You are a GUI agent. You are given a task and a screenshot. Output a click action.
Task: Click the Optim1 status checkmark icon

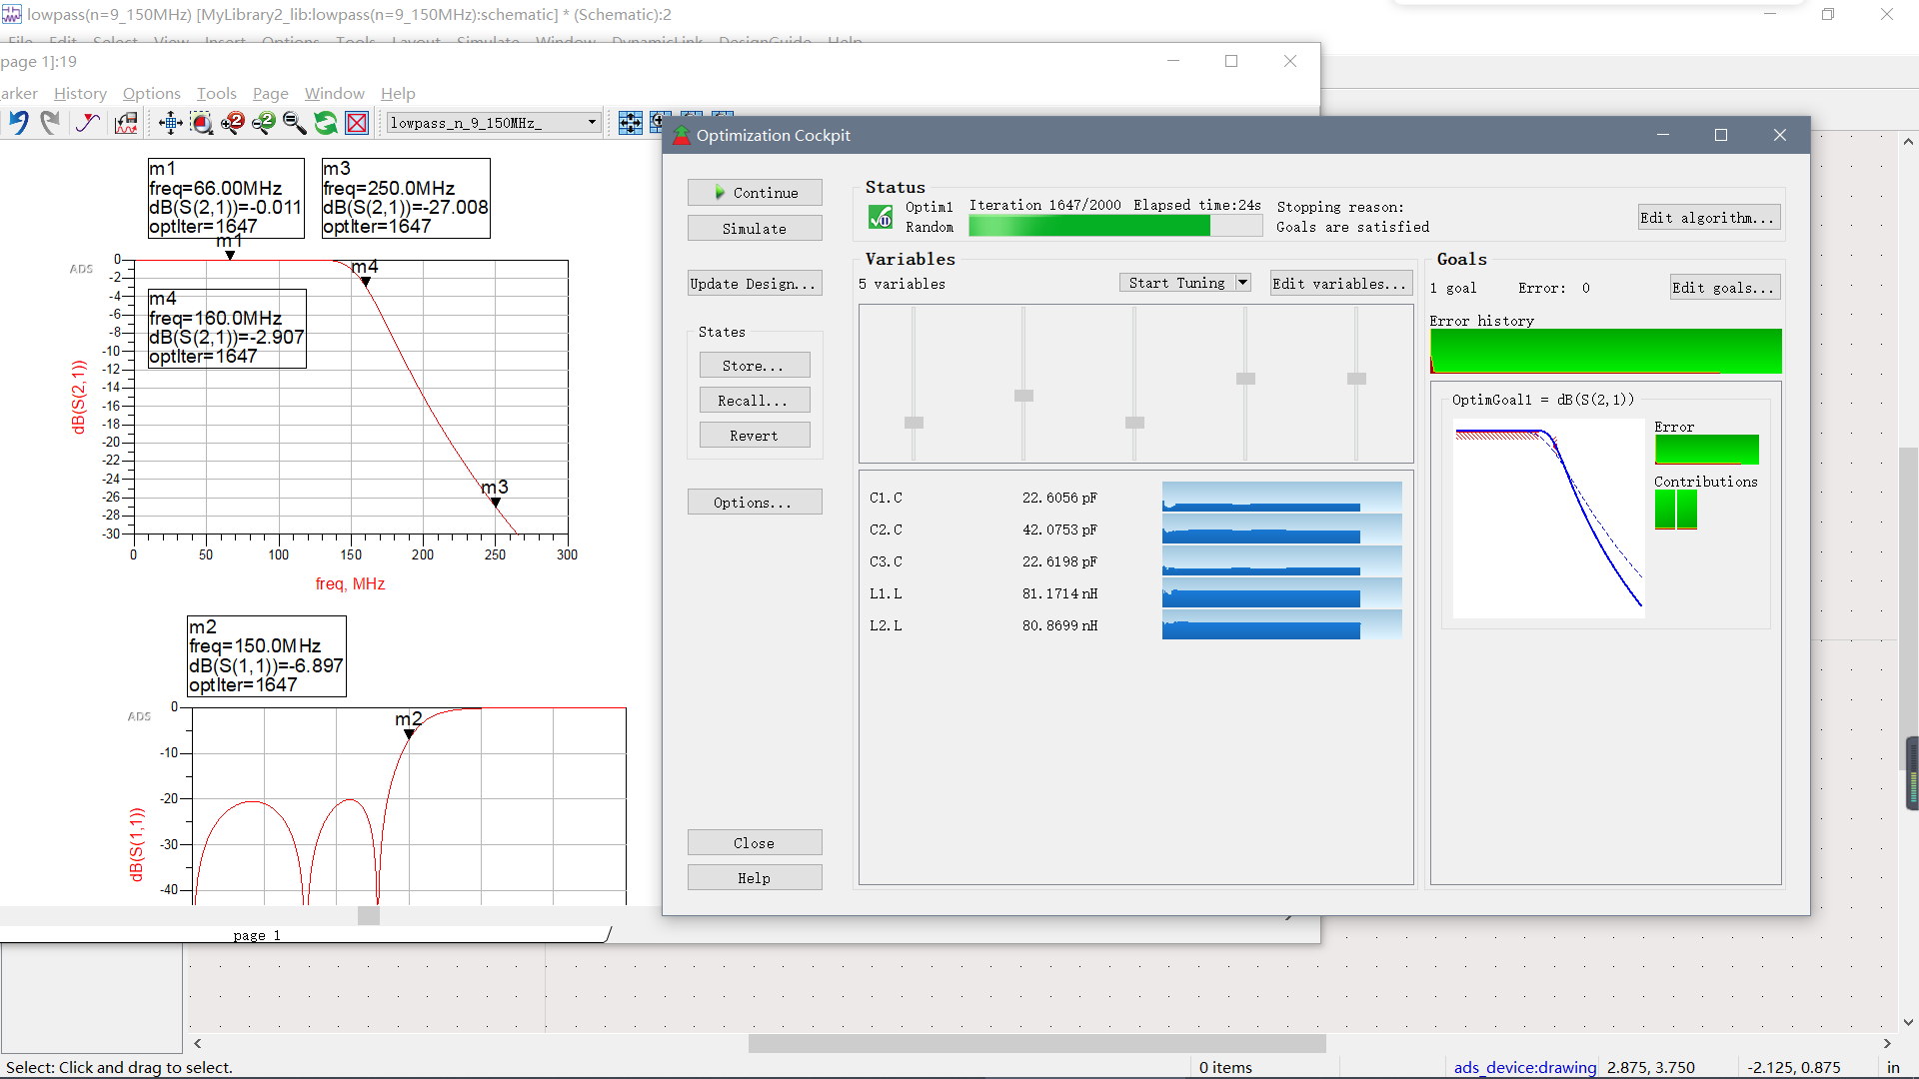click(881, 217)
